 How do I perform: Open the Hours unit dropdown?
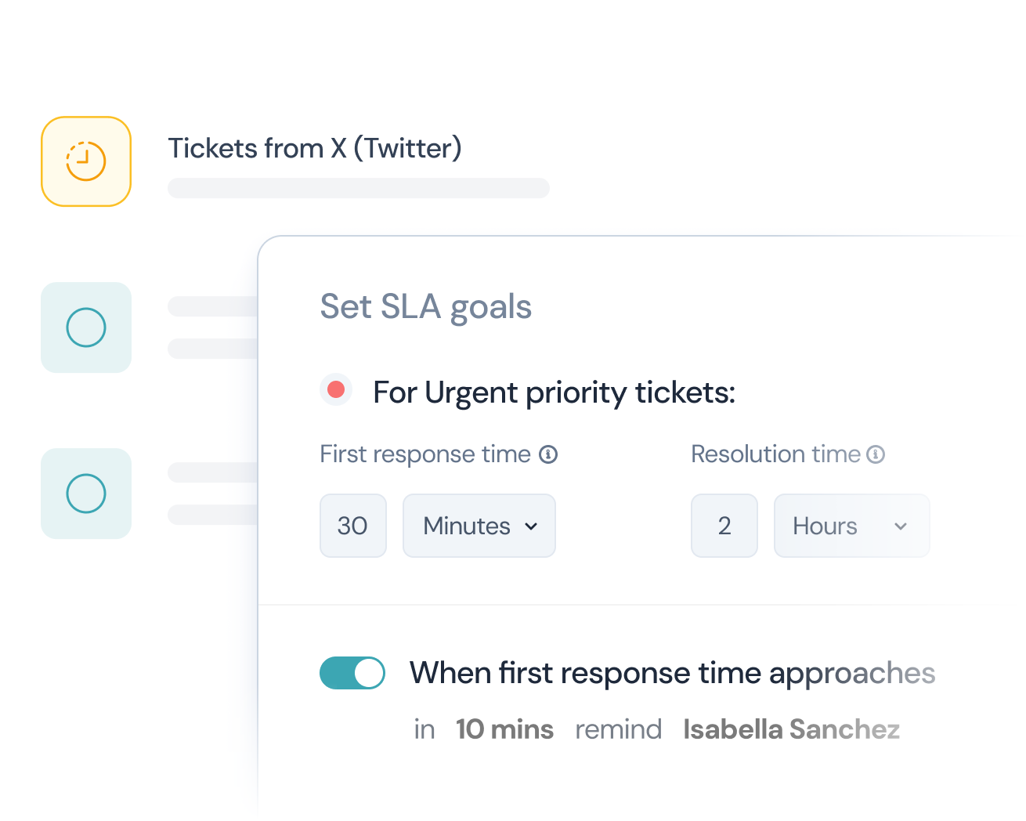[x=851, y=526]
